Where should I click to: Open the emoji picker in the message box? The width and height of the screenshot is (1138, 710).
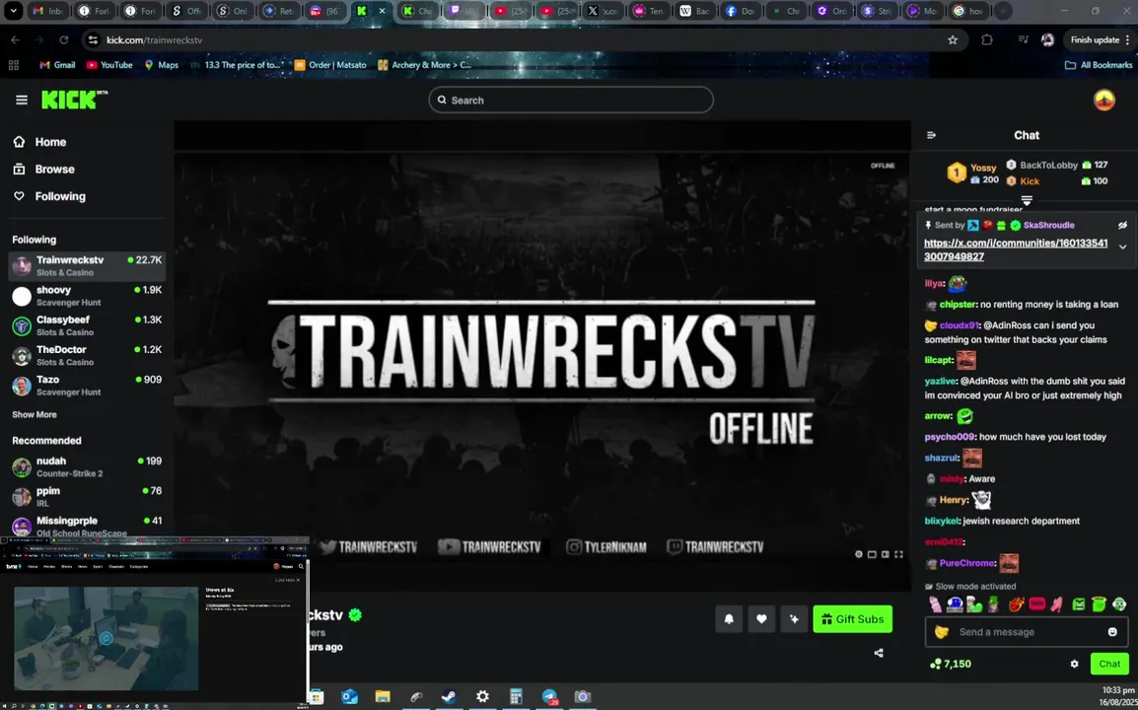click(1112, 631)
